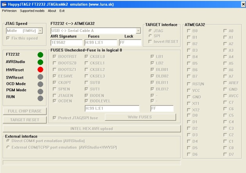Click the Exit menu item
The image size is (246, 173).
click(x=62, y=11)
